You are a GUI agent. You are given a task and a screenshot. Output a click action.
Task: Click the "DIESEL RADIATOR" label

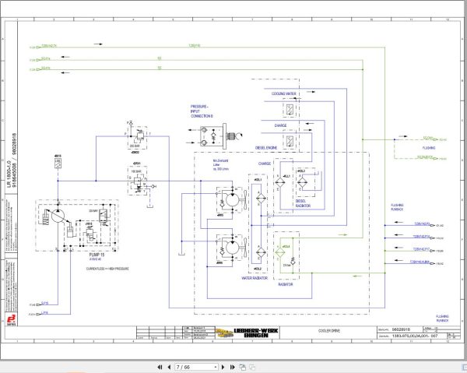point(304,203)
